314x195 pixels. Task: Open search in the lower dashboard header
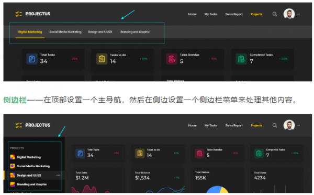(275, 125)
